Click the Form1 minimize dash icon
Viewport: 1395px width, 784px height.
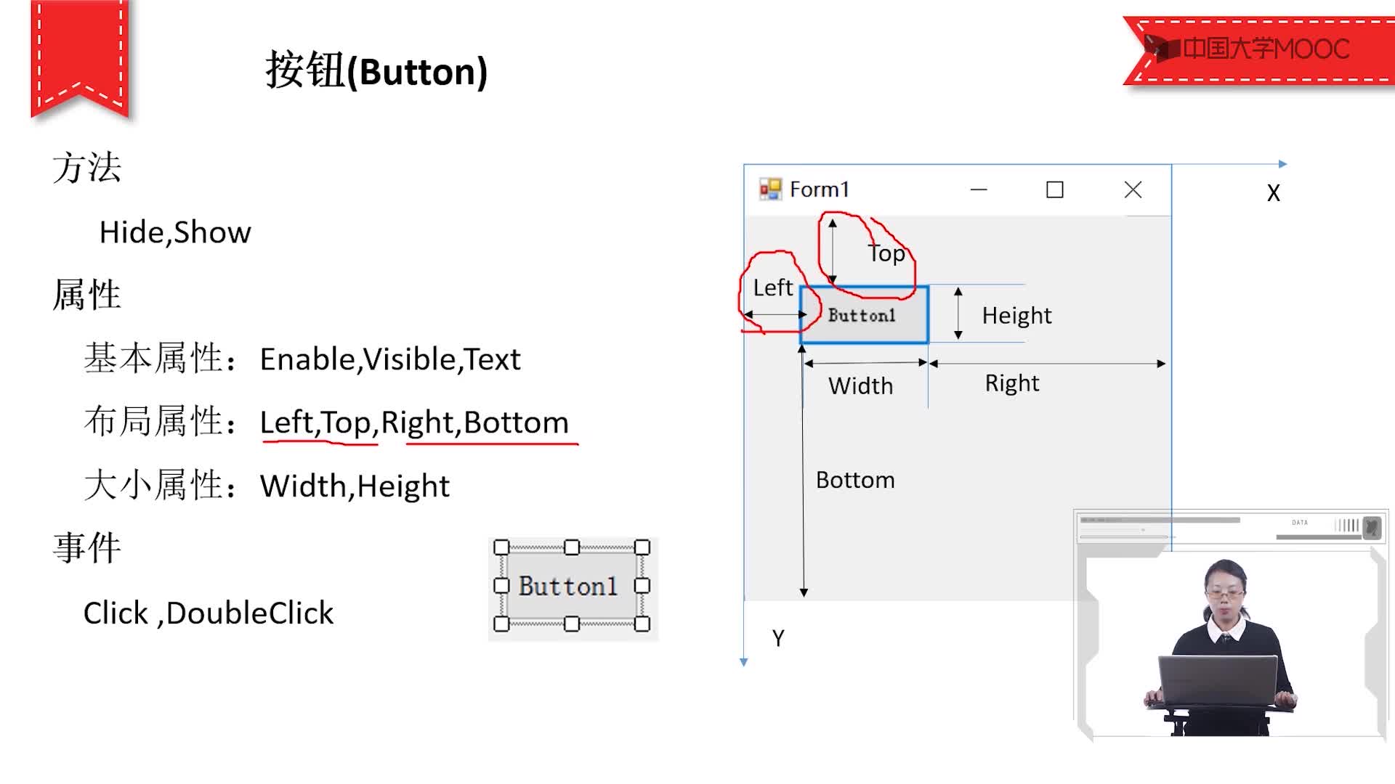[979, 190]
